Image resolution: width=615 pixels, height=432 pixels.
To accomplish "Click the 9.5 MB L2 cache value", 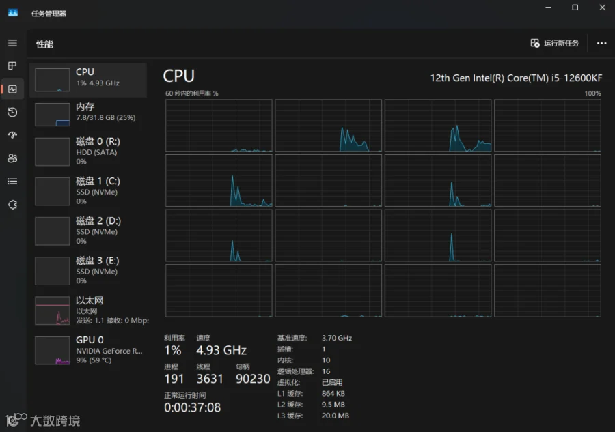I will (x=333, y=405).
